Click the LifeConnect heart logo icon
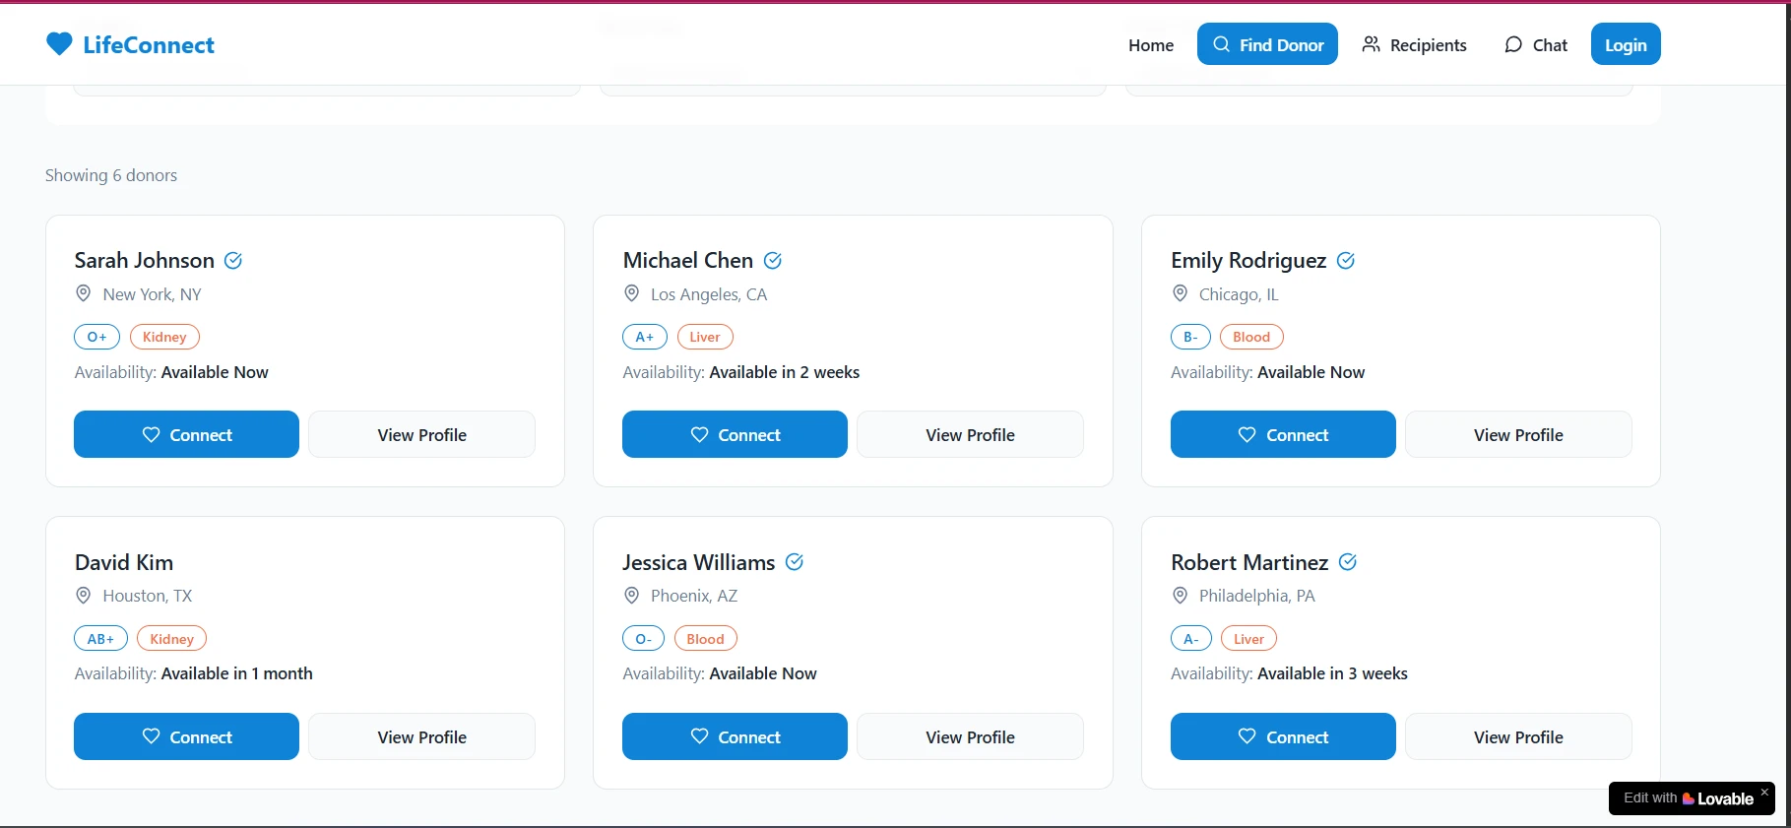 (59, 44)
